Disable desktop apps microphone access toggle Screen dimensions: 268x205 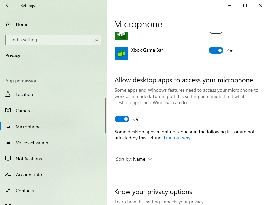coord(122,119)
